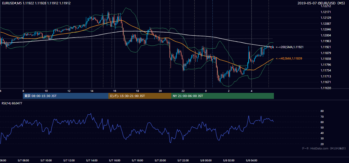Screen dimensions: 349x163
Task: Click price axis value 1.12171
Action: tap(326, 12)
